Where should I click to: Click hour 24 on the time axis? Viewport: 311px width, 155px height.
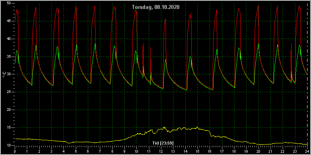(307, 151)
